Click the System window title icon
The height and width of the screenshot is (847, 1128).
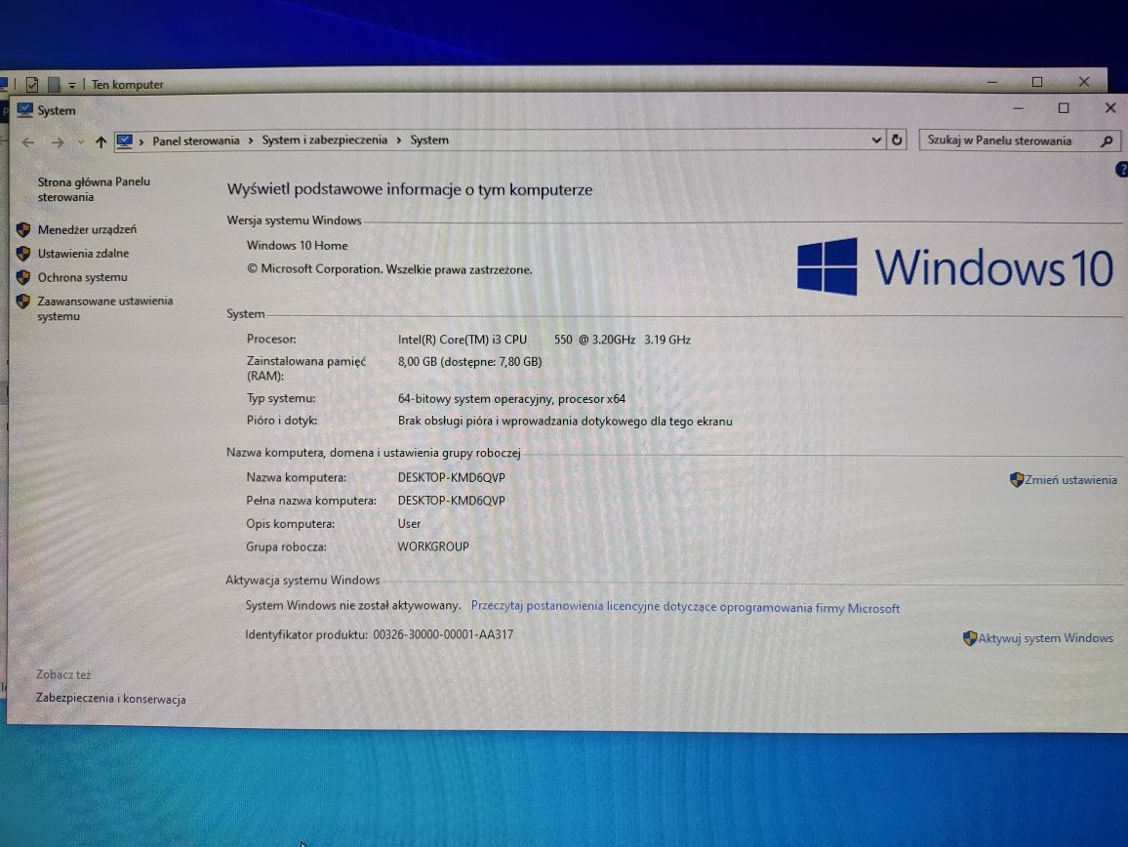25,110
